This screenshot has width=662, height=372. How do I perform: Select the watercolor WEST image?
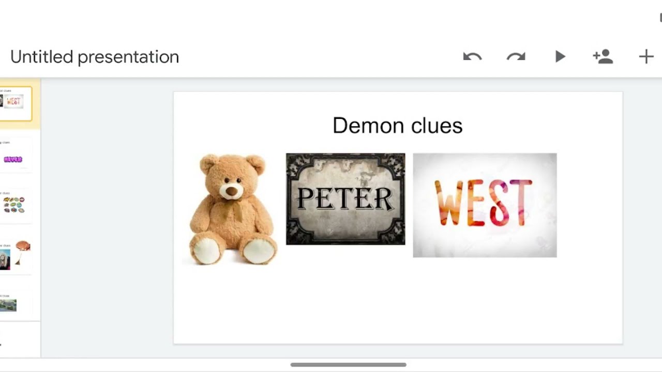click(485, 205)
